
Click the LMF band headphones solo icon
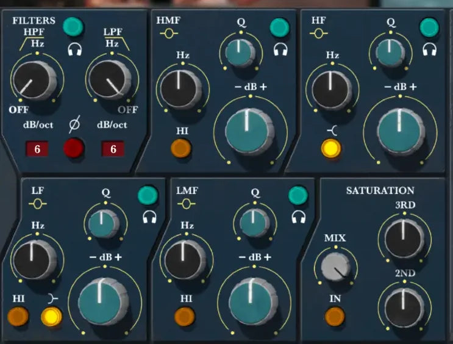point(299,217)
